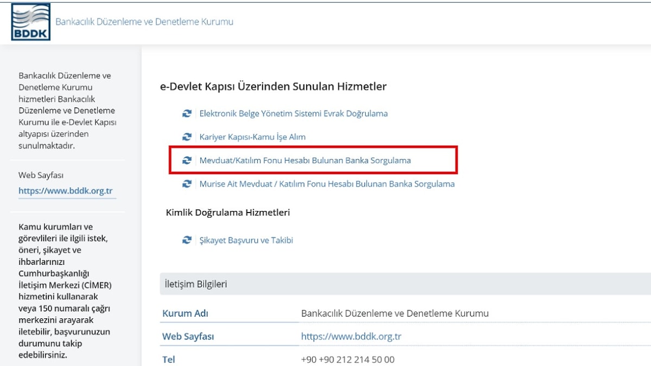Viewport: 651px width, 366px height.
Task: Click the refresh icon beside Şikayet Başvuru ve Takibi
Action: click(187, 240)
